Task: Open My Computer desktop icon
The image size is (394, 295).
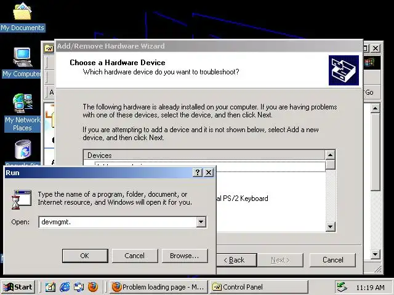Action: [22, 63]
